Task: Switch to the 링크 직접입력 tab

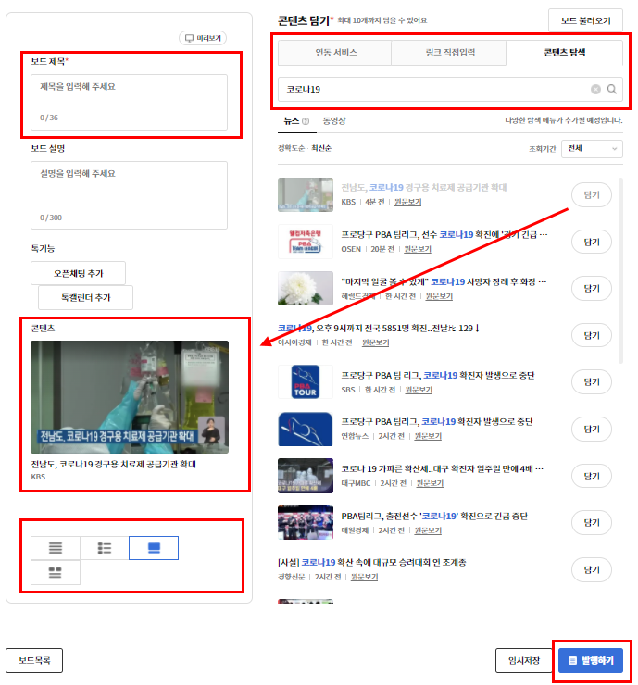Action: pyautogui.click(x=450, y=53)
